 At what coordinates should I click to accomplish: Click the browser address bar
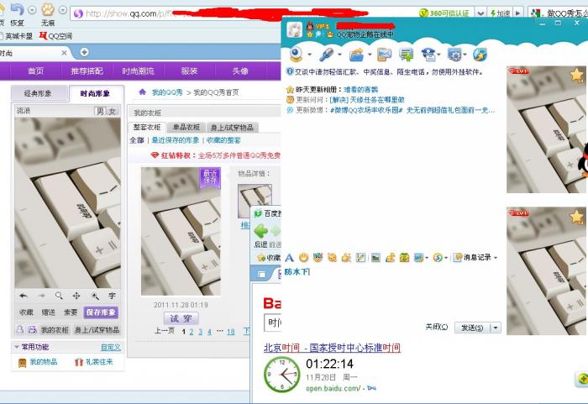point(244,13)
